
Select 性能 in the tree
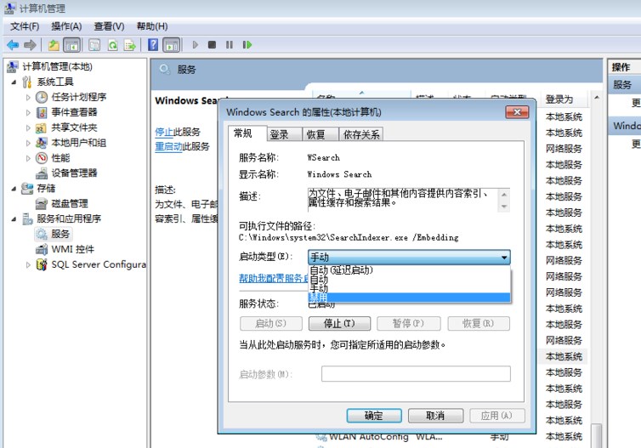[x=60, y=158]
